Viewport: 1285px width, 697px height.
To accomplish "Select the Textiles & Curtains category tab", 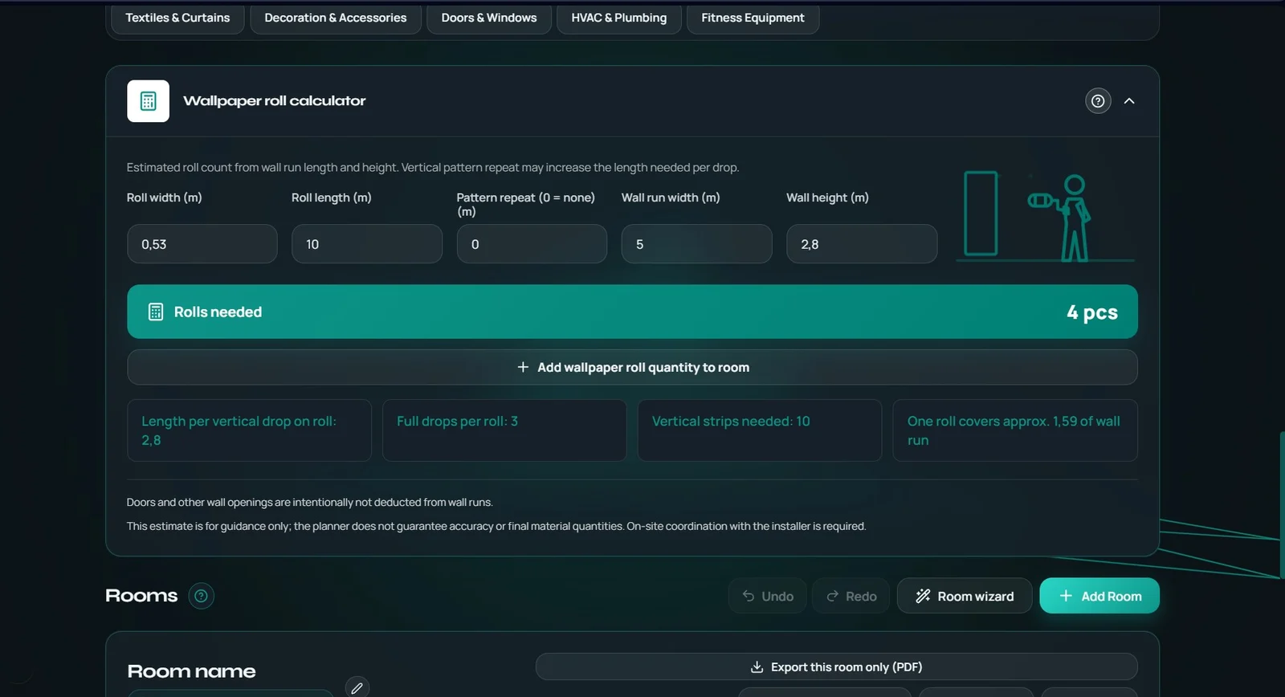I will 177,18.
